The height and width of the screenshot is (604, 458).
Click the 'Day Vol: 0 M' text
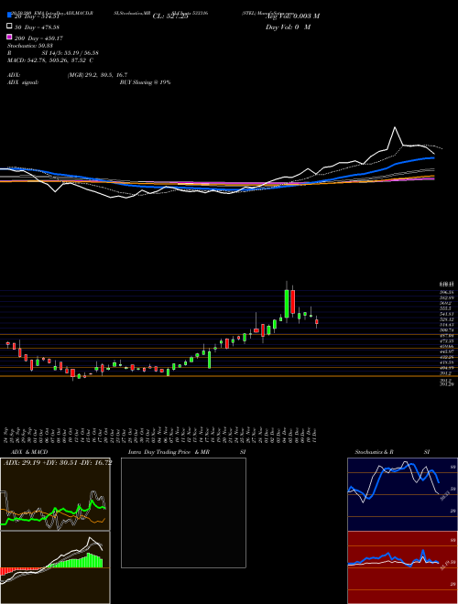pyautogui.click(x=288, y=27)
